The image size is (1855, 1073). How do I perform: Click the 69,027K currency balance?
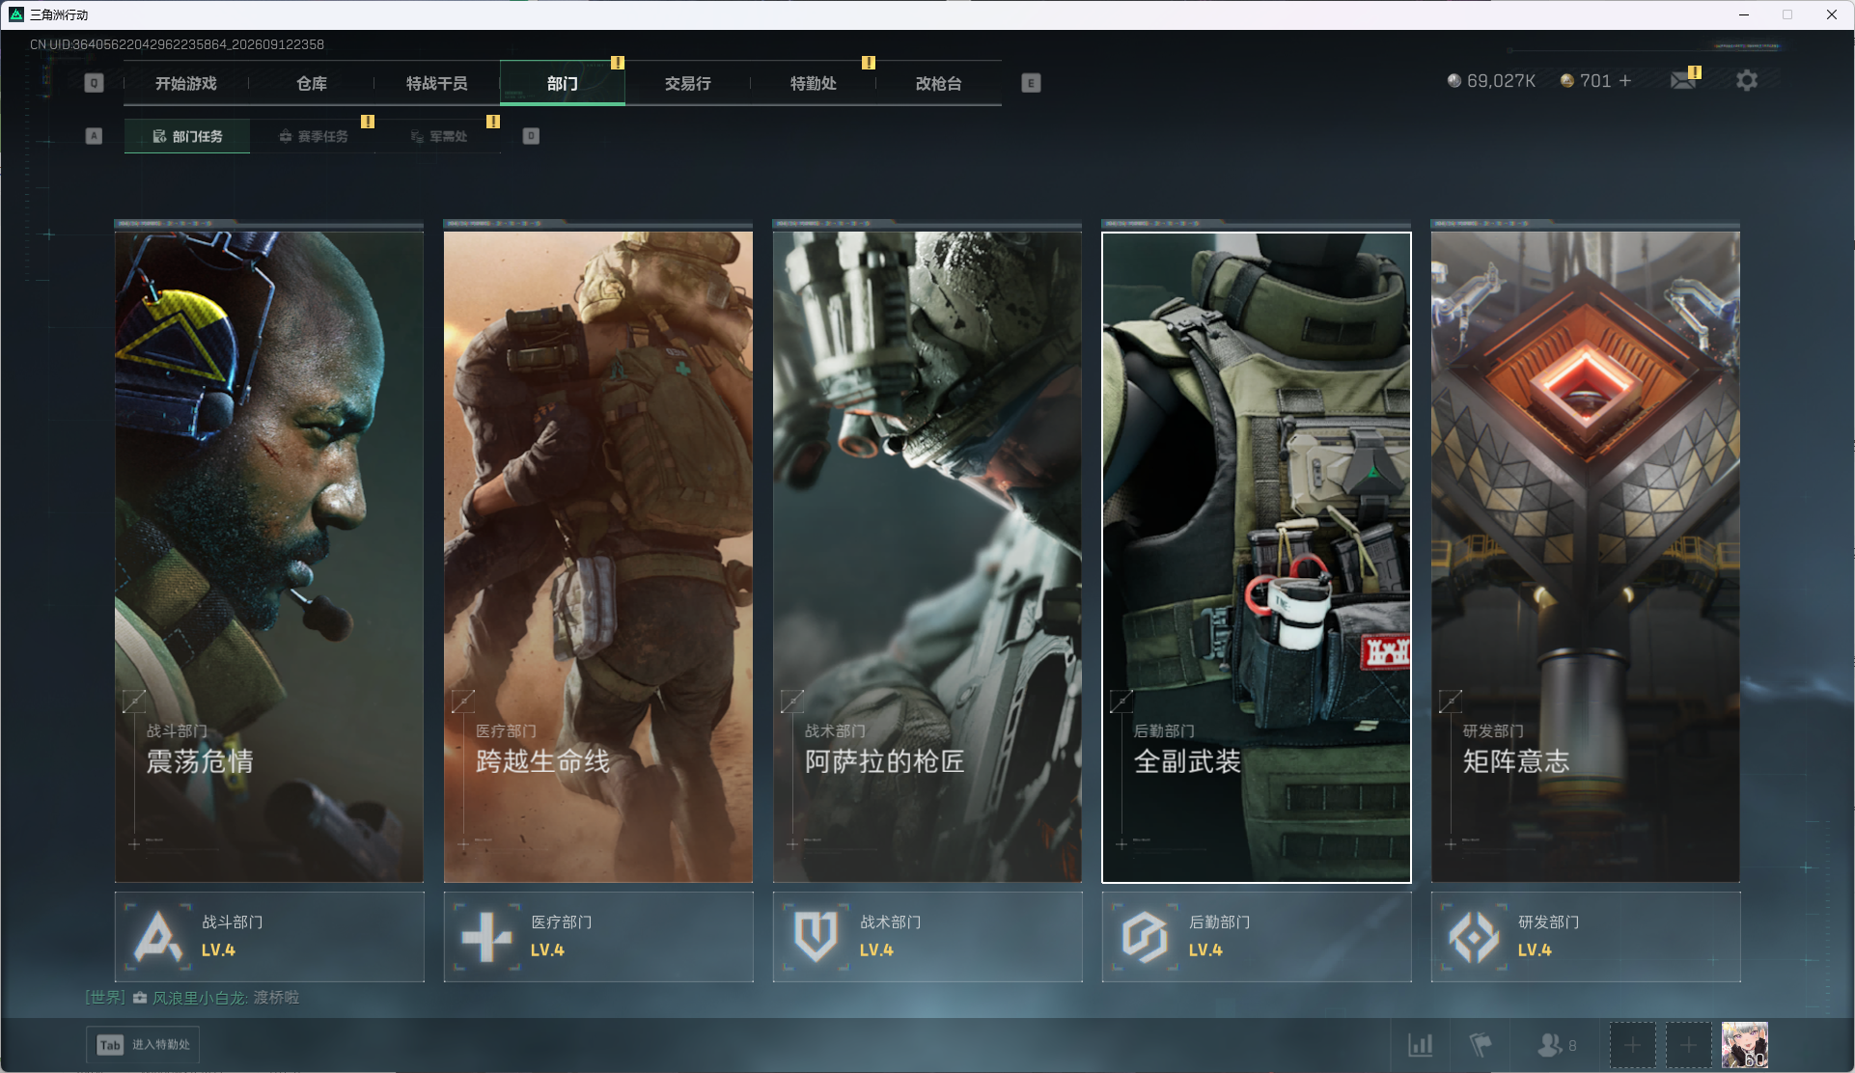point(1492,81)
